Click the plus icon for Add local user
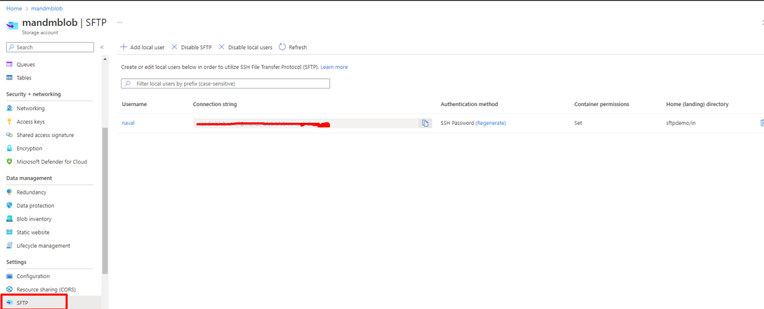764x309 pixels. 124,47
